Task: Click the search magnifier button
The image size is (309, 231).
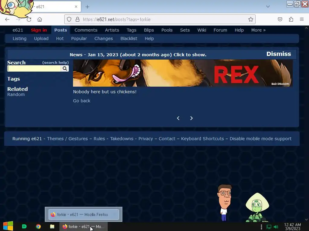Action: point(65,68)
